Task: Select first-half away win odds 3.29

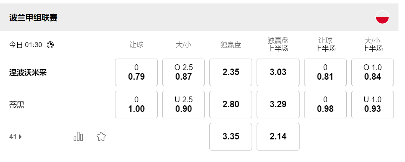Action: coord(278,105)
